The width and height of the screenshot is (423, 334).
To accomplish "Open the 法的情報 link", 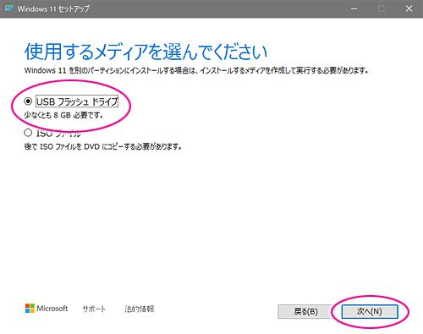I will coord(140,309).
